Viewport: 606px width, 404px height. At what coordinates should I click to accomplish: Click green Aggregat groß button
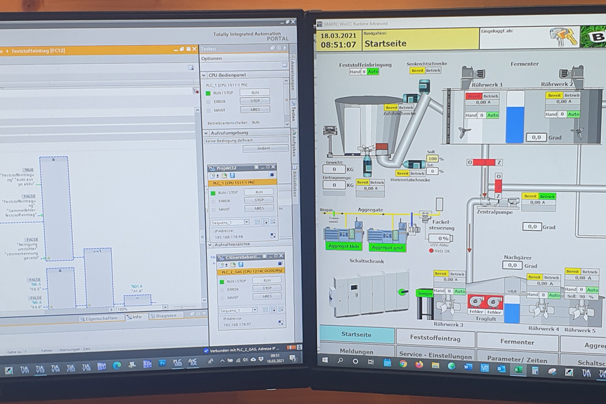388,248
